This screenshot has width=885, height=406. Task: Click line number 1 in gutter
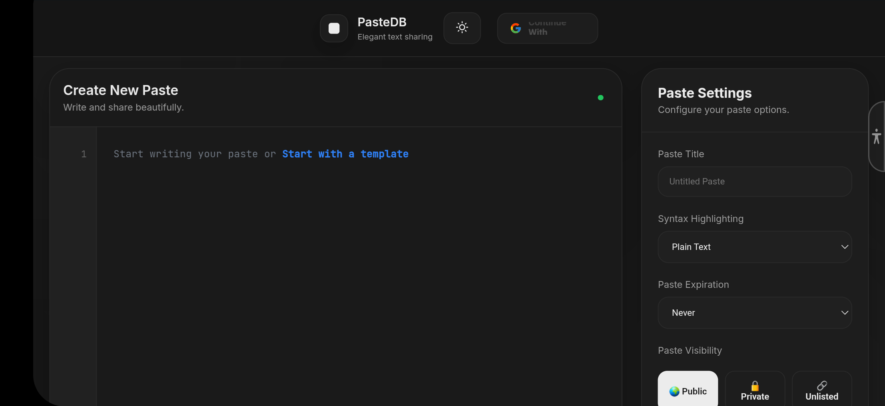tap(84, 154)
